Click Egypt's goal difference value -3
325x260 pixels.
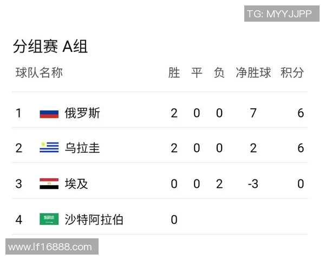coord(252,184)
